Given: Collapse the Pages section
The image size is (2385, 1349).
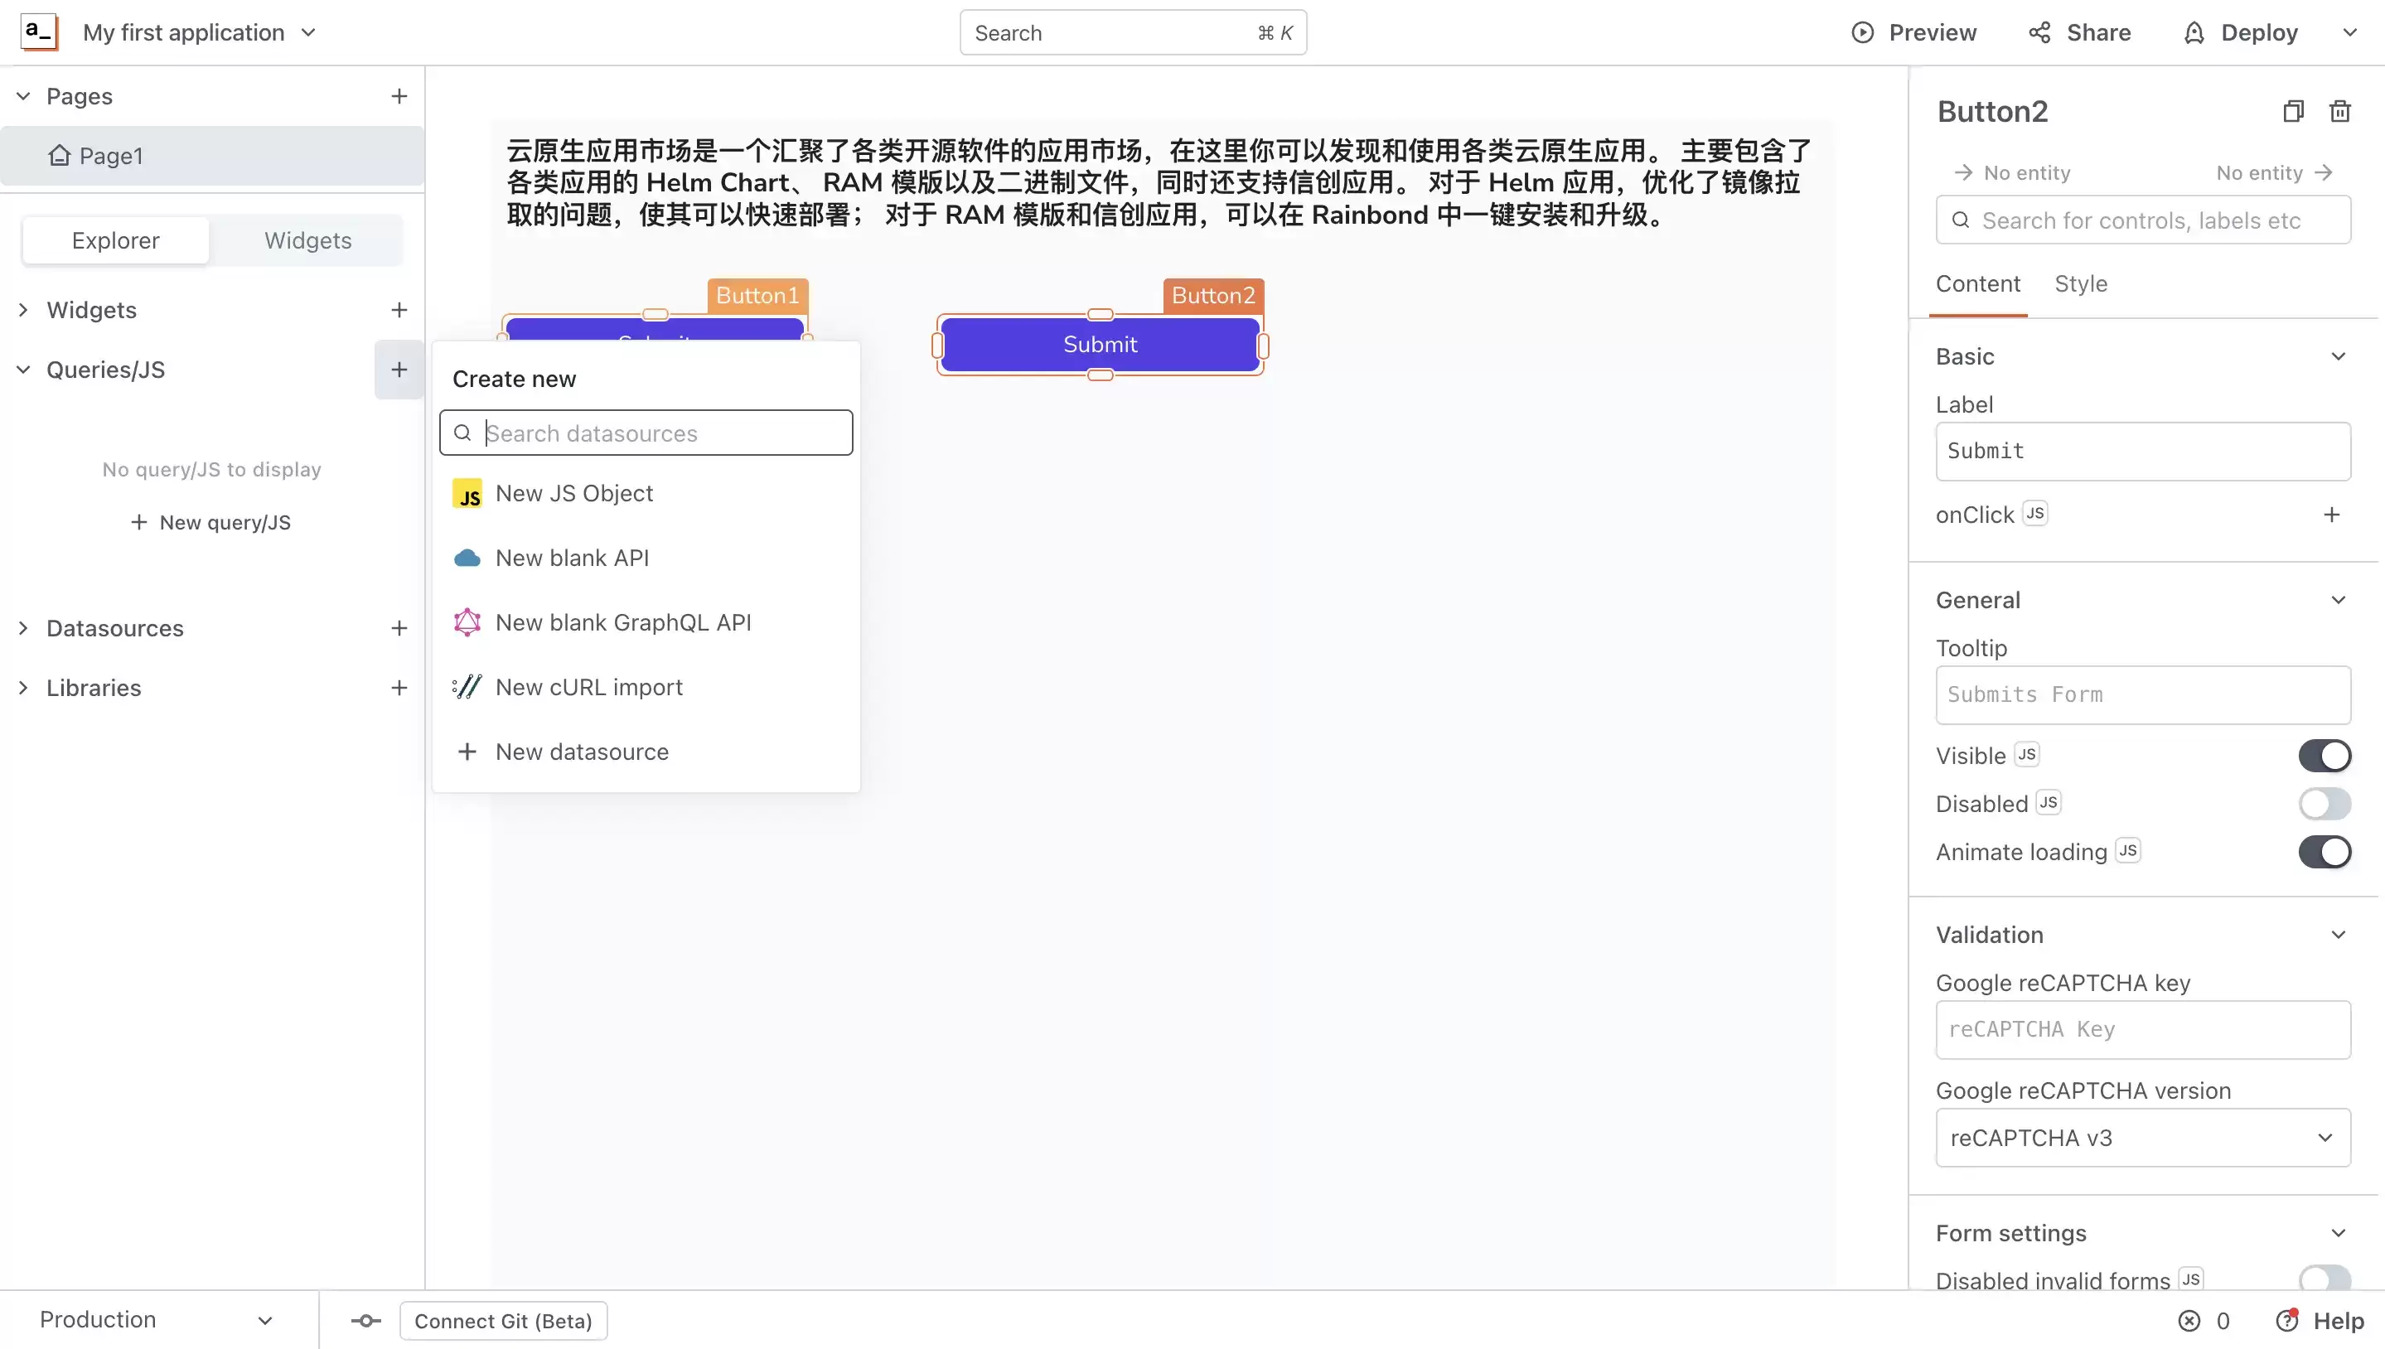Looking at the screenshot, I should 23,96.
